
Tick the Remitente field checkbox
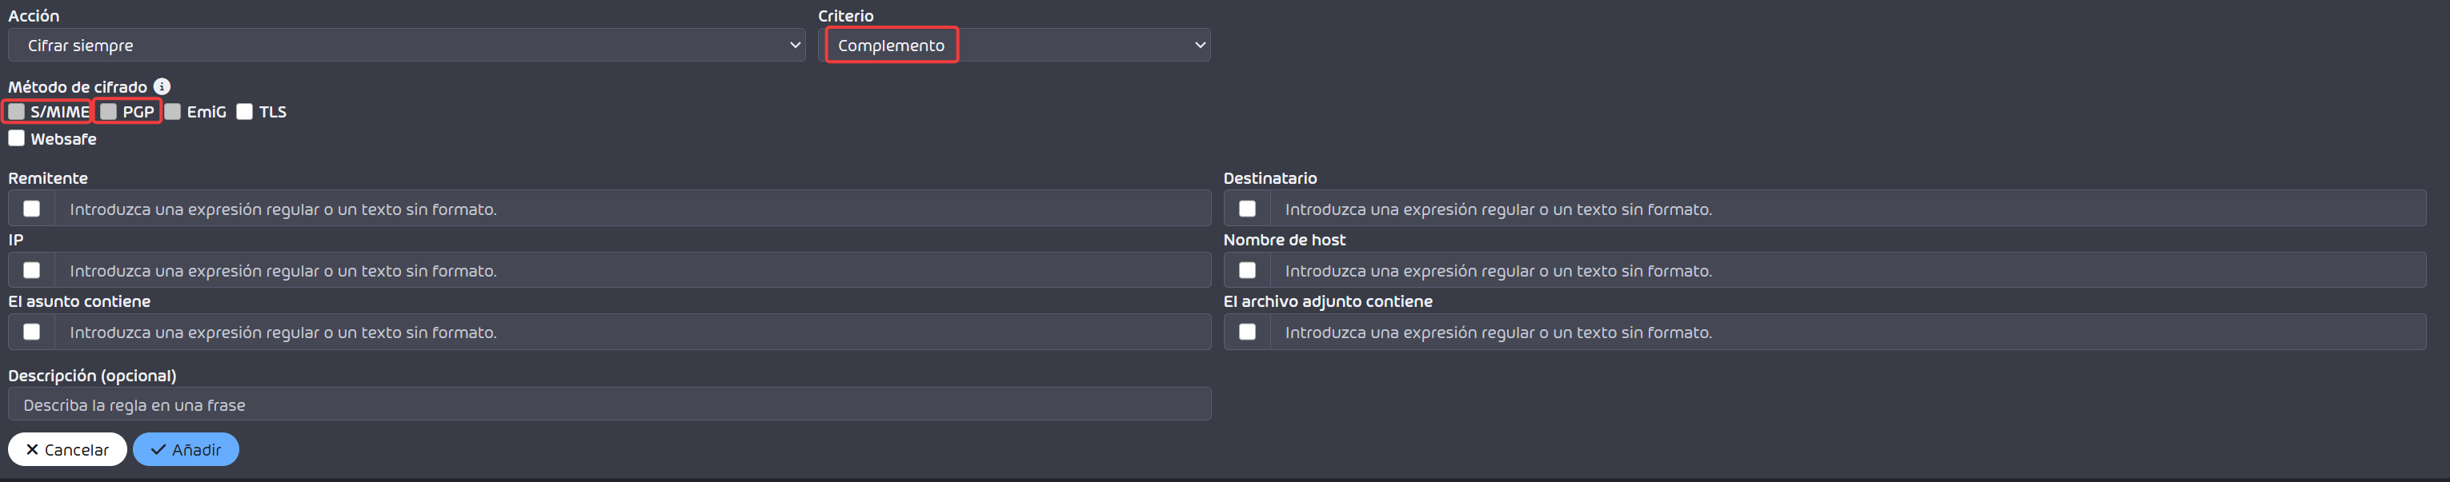tap(31, 208)
